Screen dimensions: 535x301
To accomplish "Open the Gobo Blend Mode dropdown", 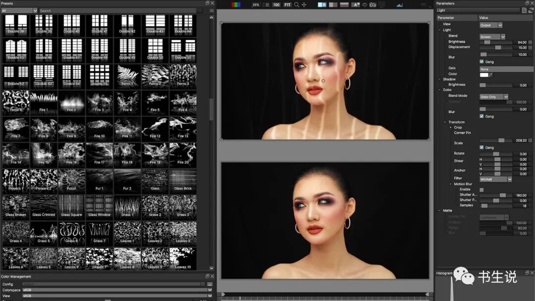I will click(494, 97).
